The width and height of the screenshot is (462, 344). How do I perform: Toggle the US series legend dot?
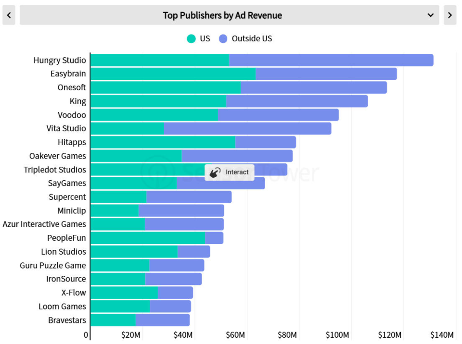click(191, 38)
